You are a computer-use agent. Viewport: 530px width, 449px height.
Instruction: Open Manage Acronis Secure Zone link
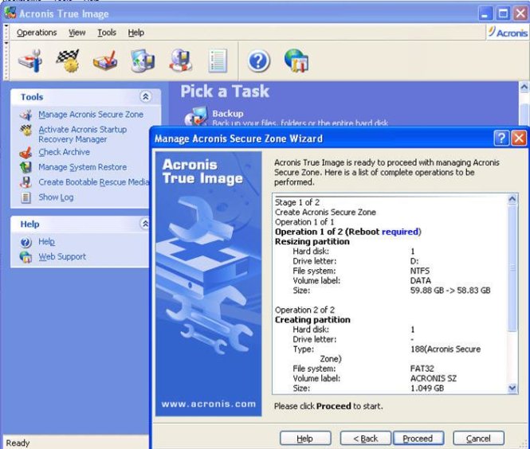[91, 115]
